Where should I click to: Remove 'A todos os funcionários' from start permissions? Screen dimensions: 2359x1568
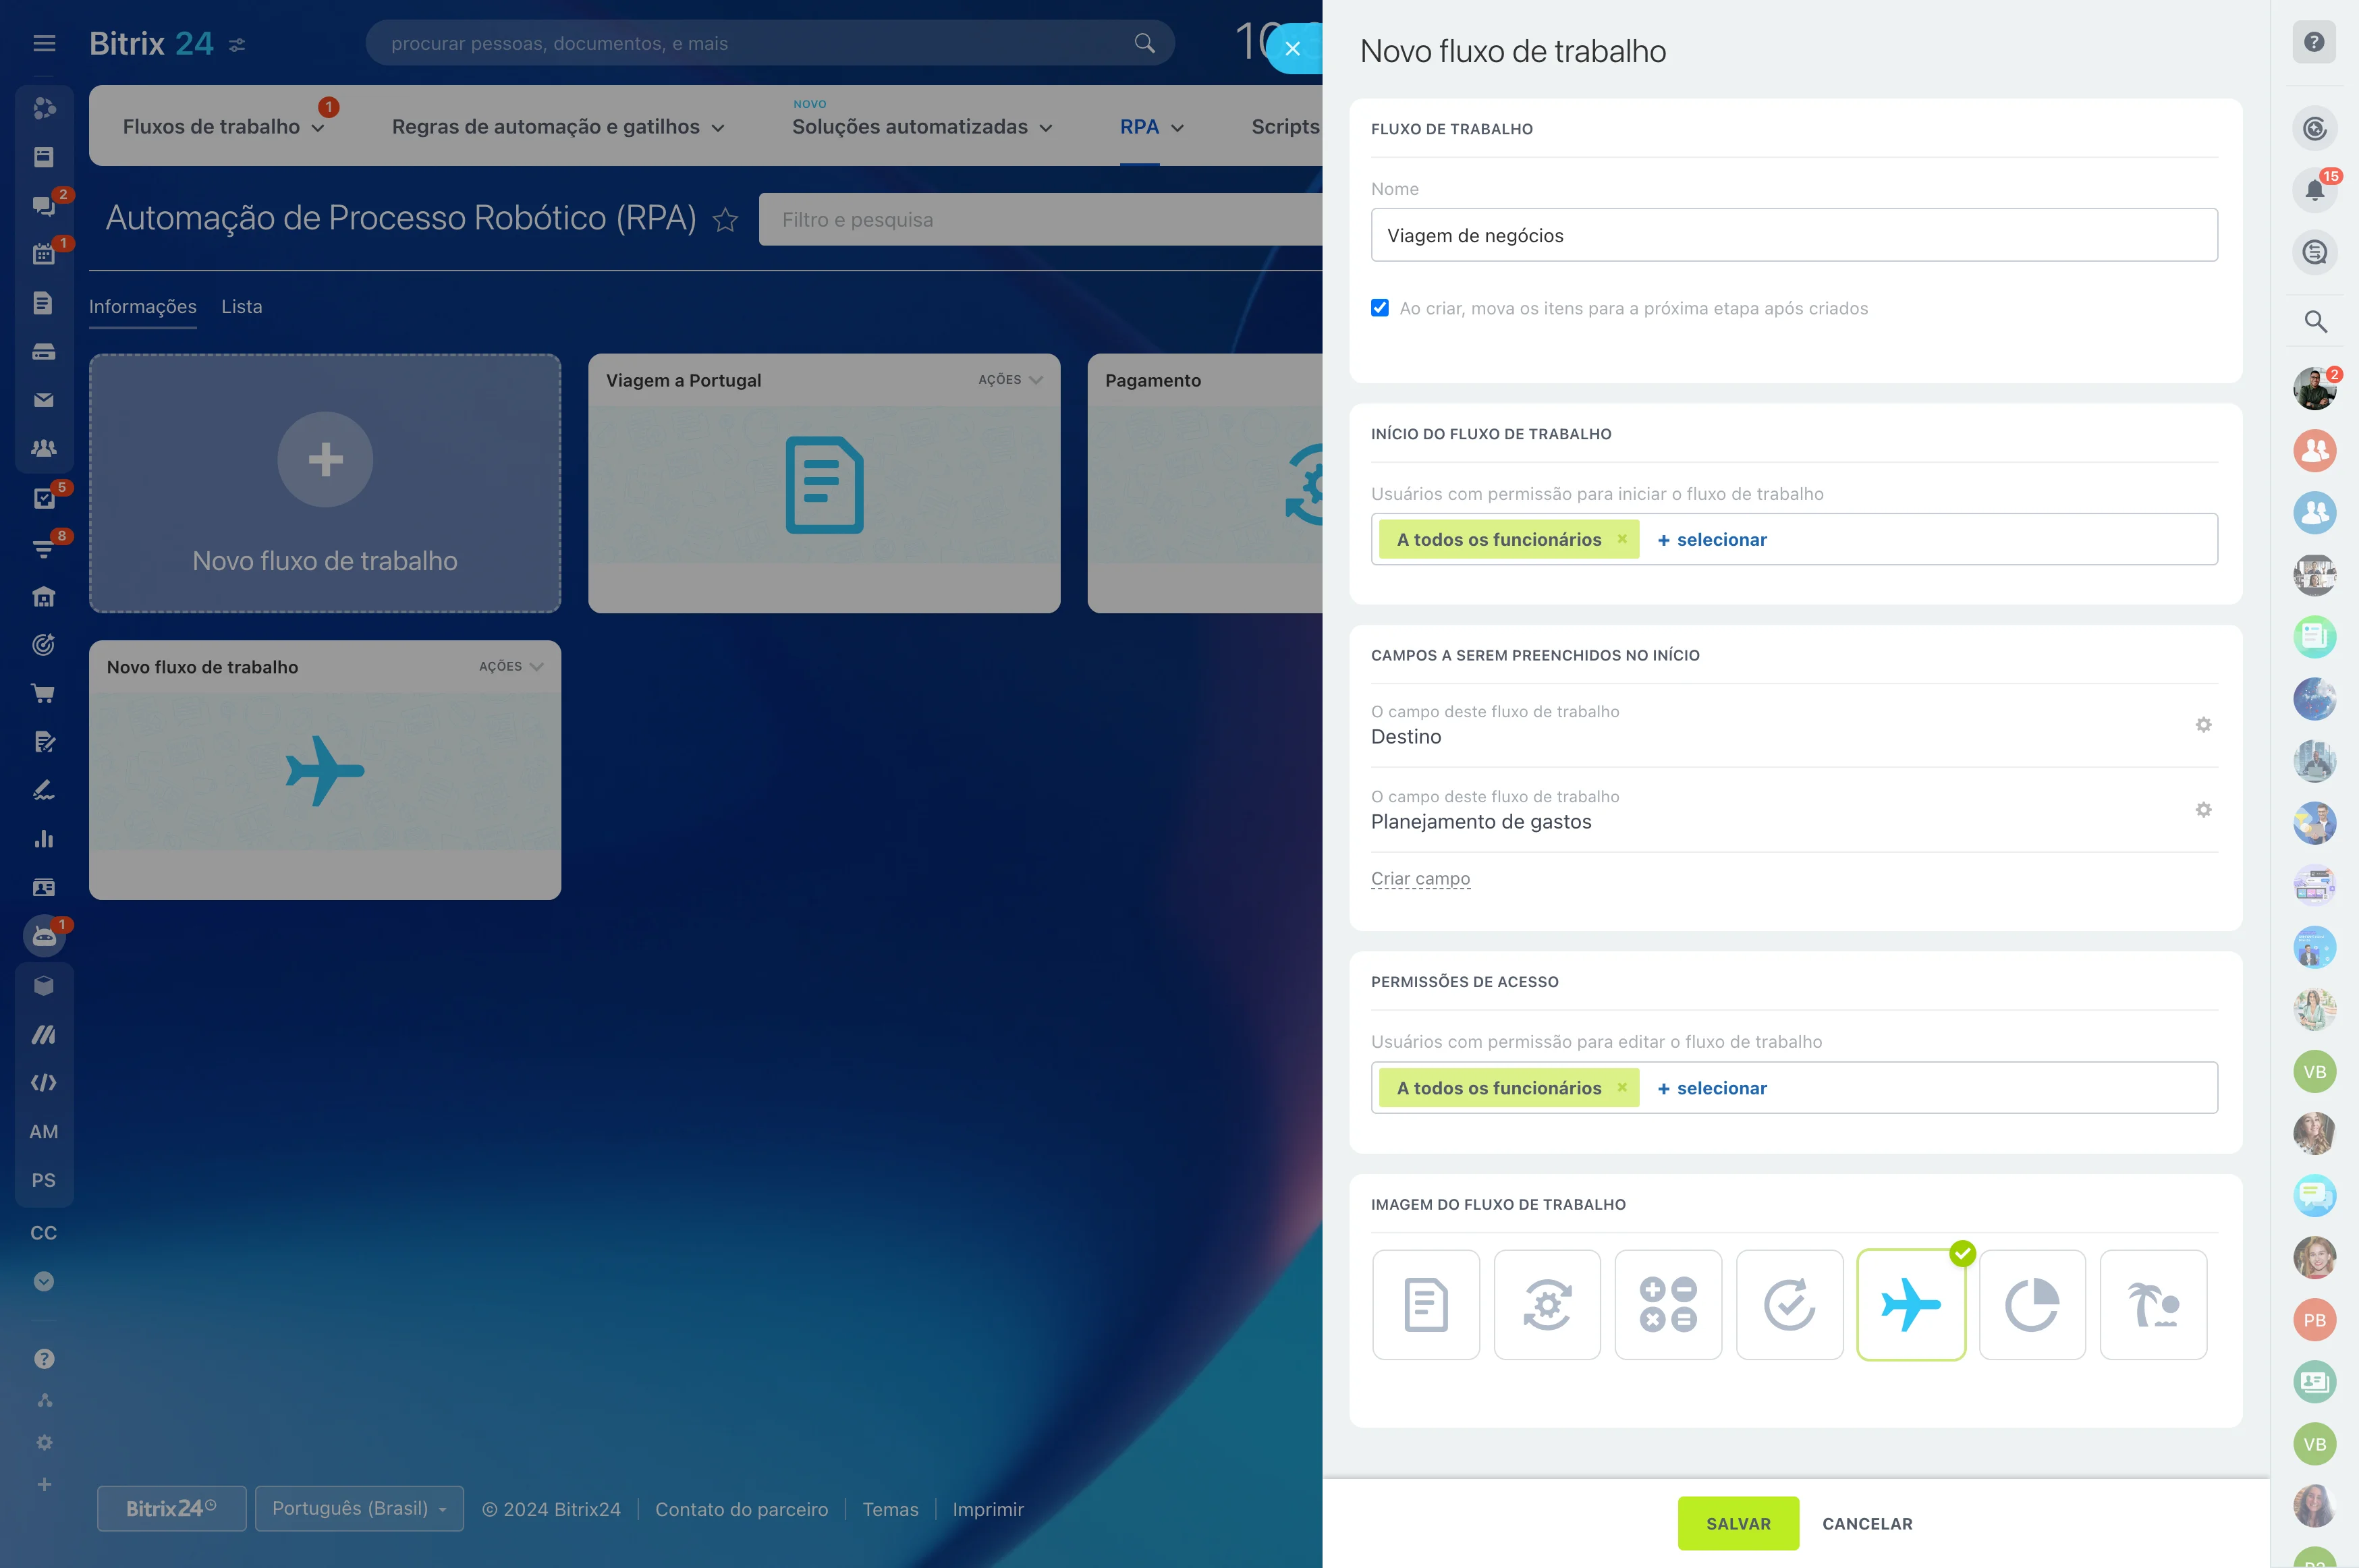(1622, 539)
